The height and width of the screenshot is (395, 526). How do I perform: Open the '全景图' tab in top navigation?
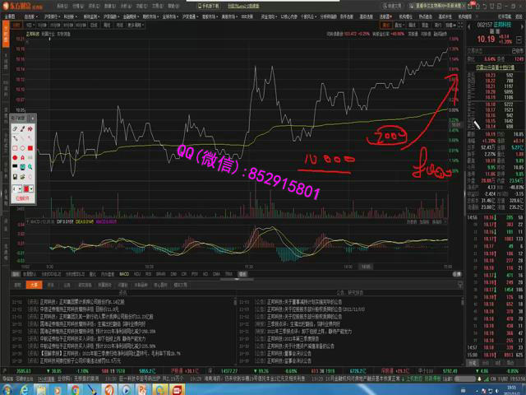(10, 16)
